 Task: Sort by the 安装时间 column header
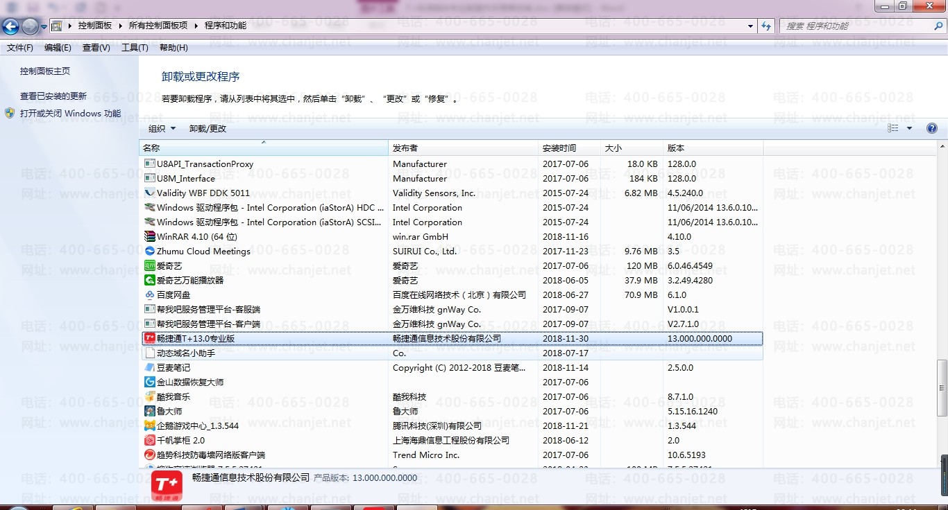(x=569, y=148)
